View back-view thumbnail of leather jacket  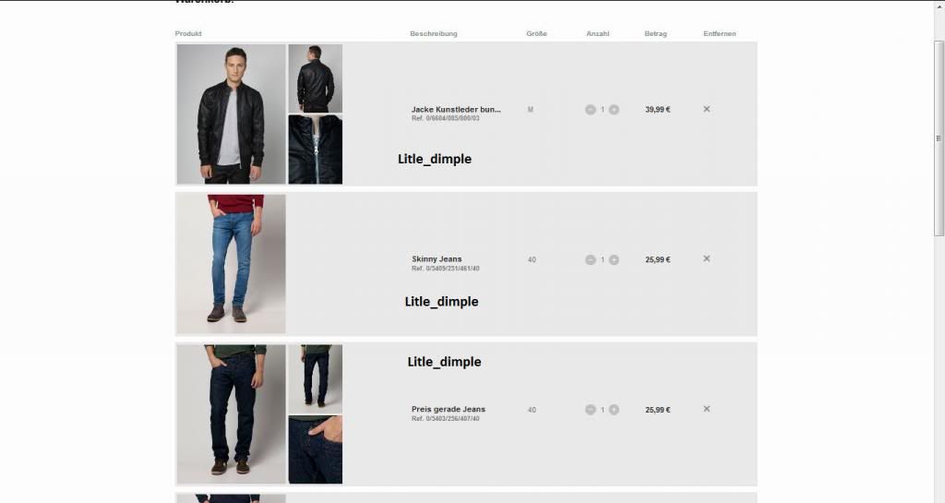(316, 78)
